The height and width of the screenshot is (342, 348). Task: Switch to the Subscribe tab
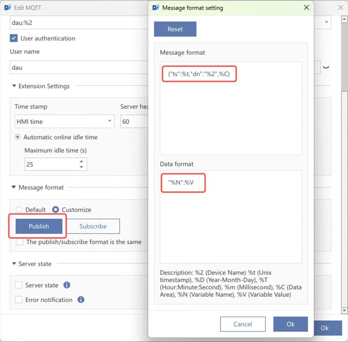(93, 227)
